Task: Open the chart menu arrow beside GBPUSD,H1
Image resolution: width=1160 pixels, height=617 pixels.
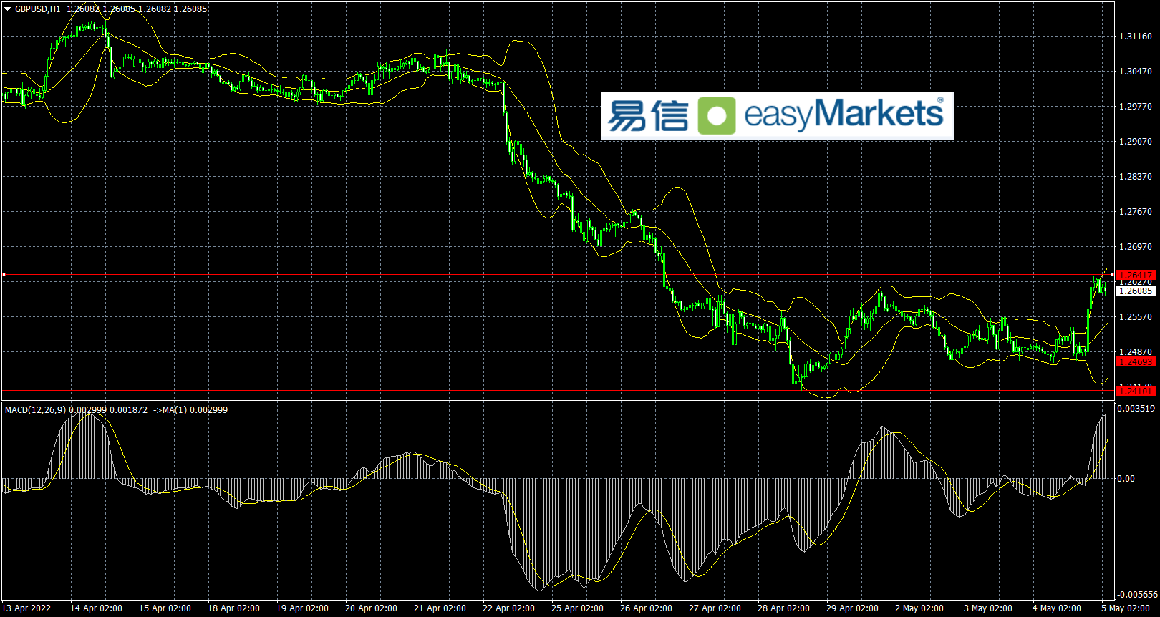Action: click(x=8, y=9)
